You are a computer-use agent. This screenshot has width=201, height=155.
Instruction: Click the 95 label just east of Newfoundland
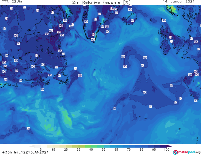click(80, 76)
